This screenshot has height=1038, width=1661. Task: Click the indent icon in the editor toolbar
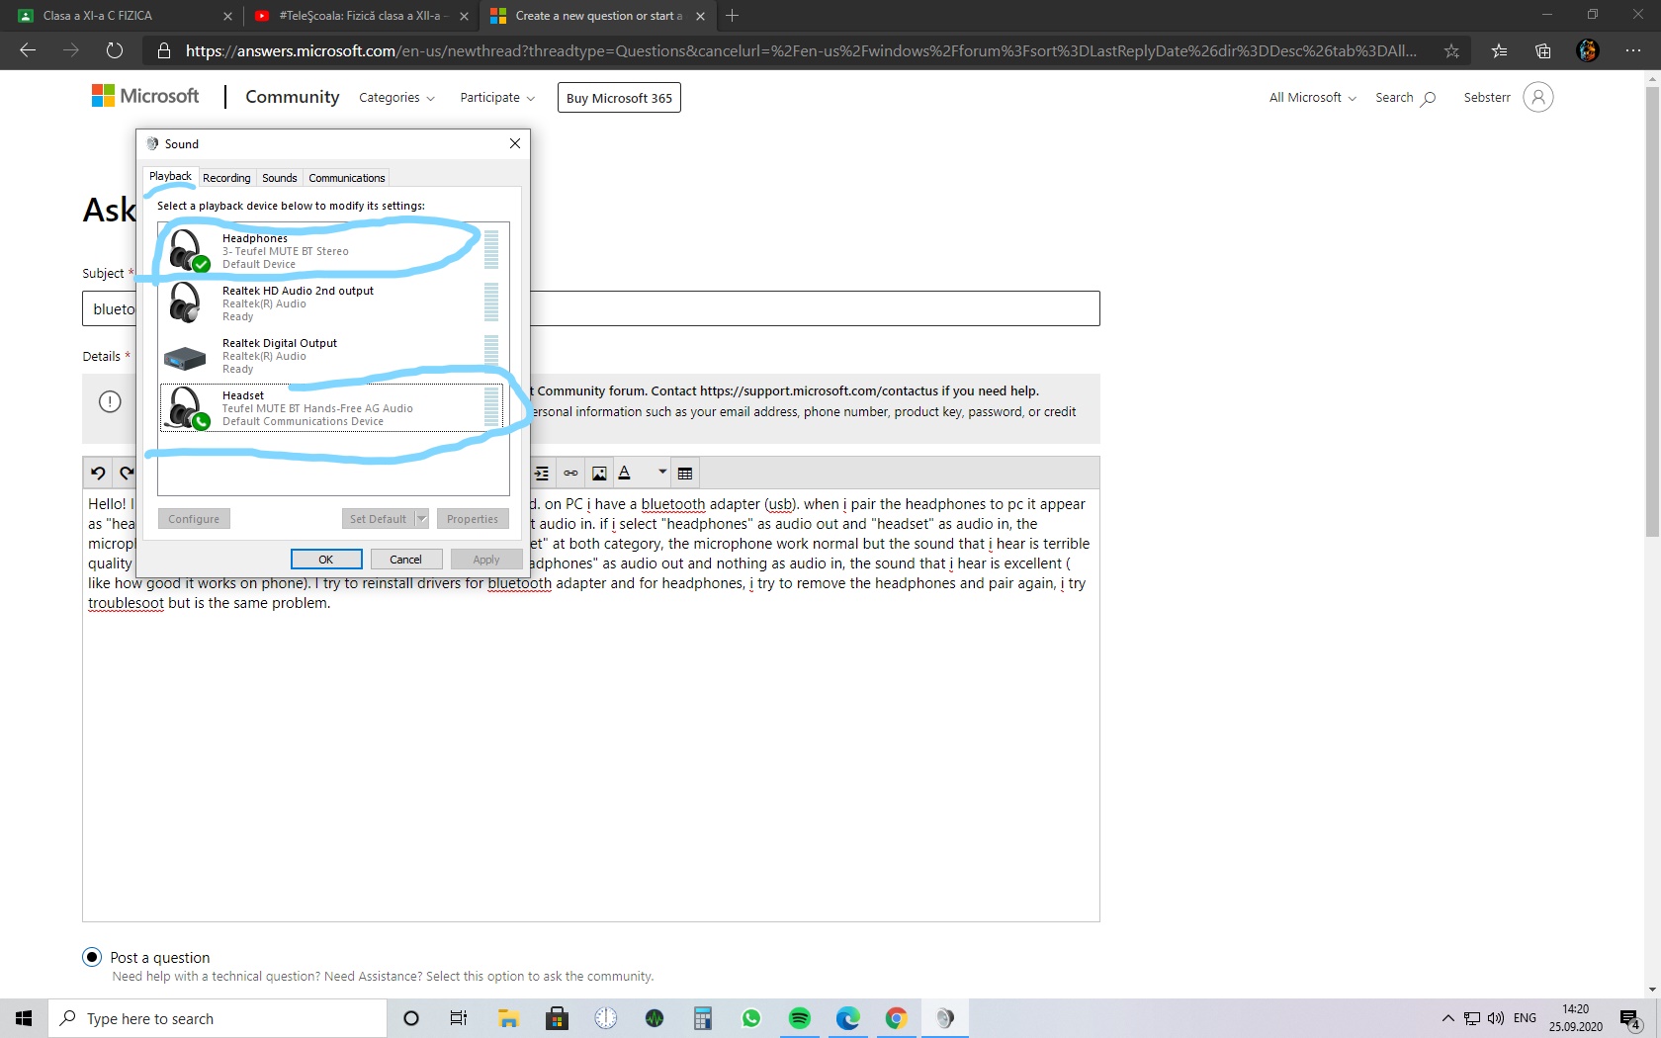(542, 474)
